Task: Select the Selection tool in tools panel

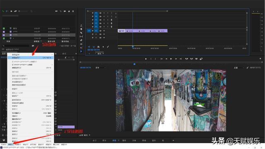Action: pyautogui.click(x=81, y=51)
